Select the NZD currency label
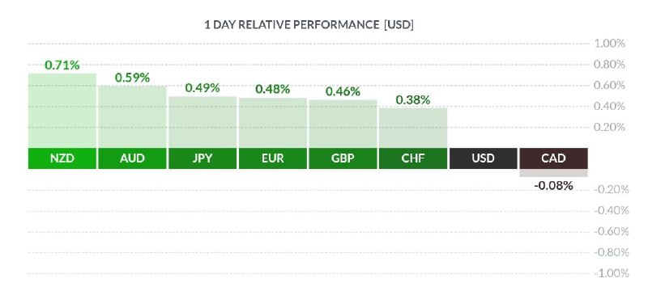The image size is (648, 291). [x=62, y=158]
